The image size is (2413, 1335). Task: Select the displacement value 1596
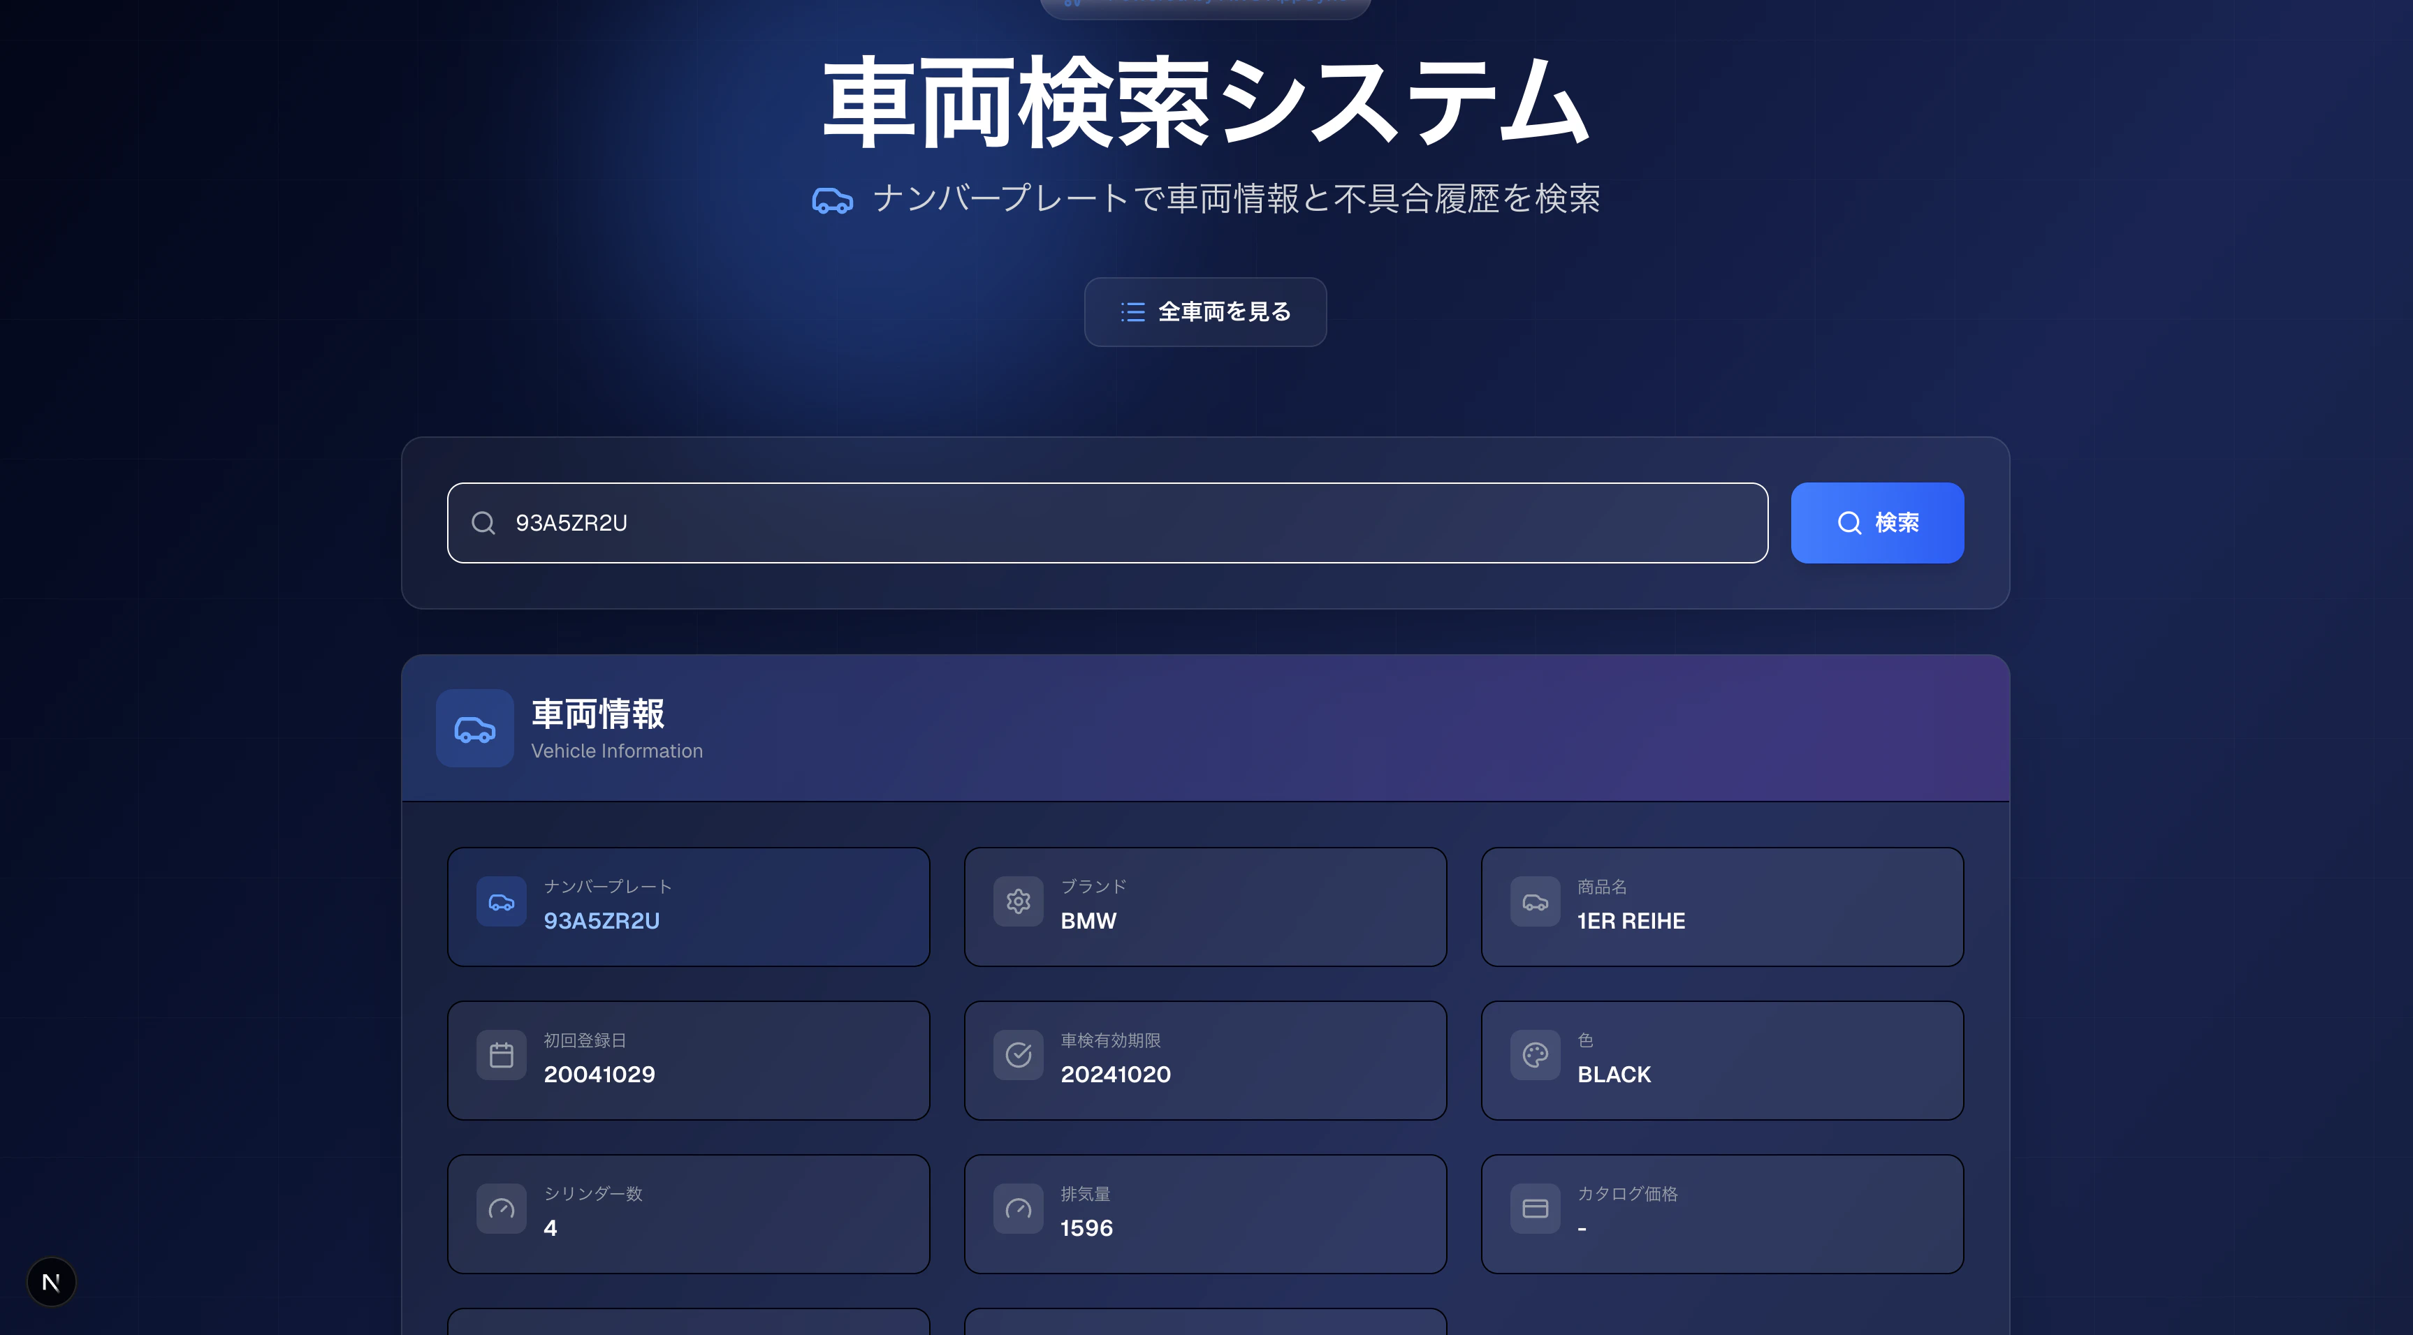1086,1228
